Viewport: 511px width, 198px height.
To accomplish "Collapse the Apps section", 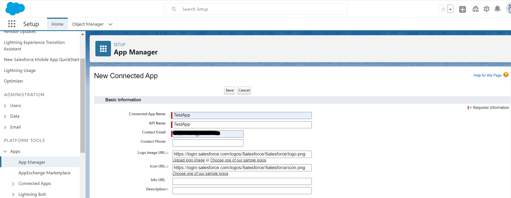I will pos(5,151).
